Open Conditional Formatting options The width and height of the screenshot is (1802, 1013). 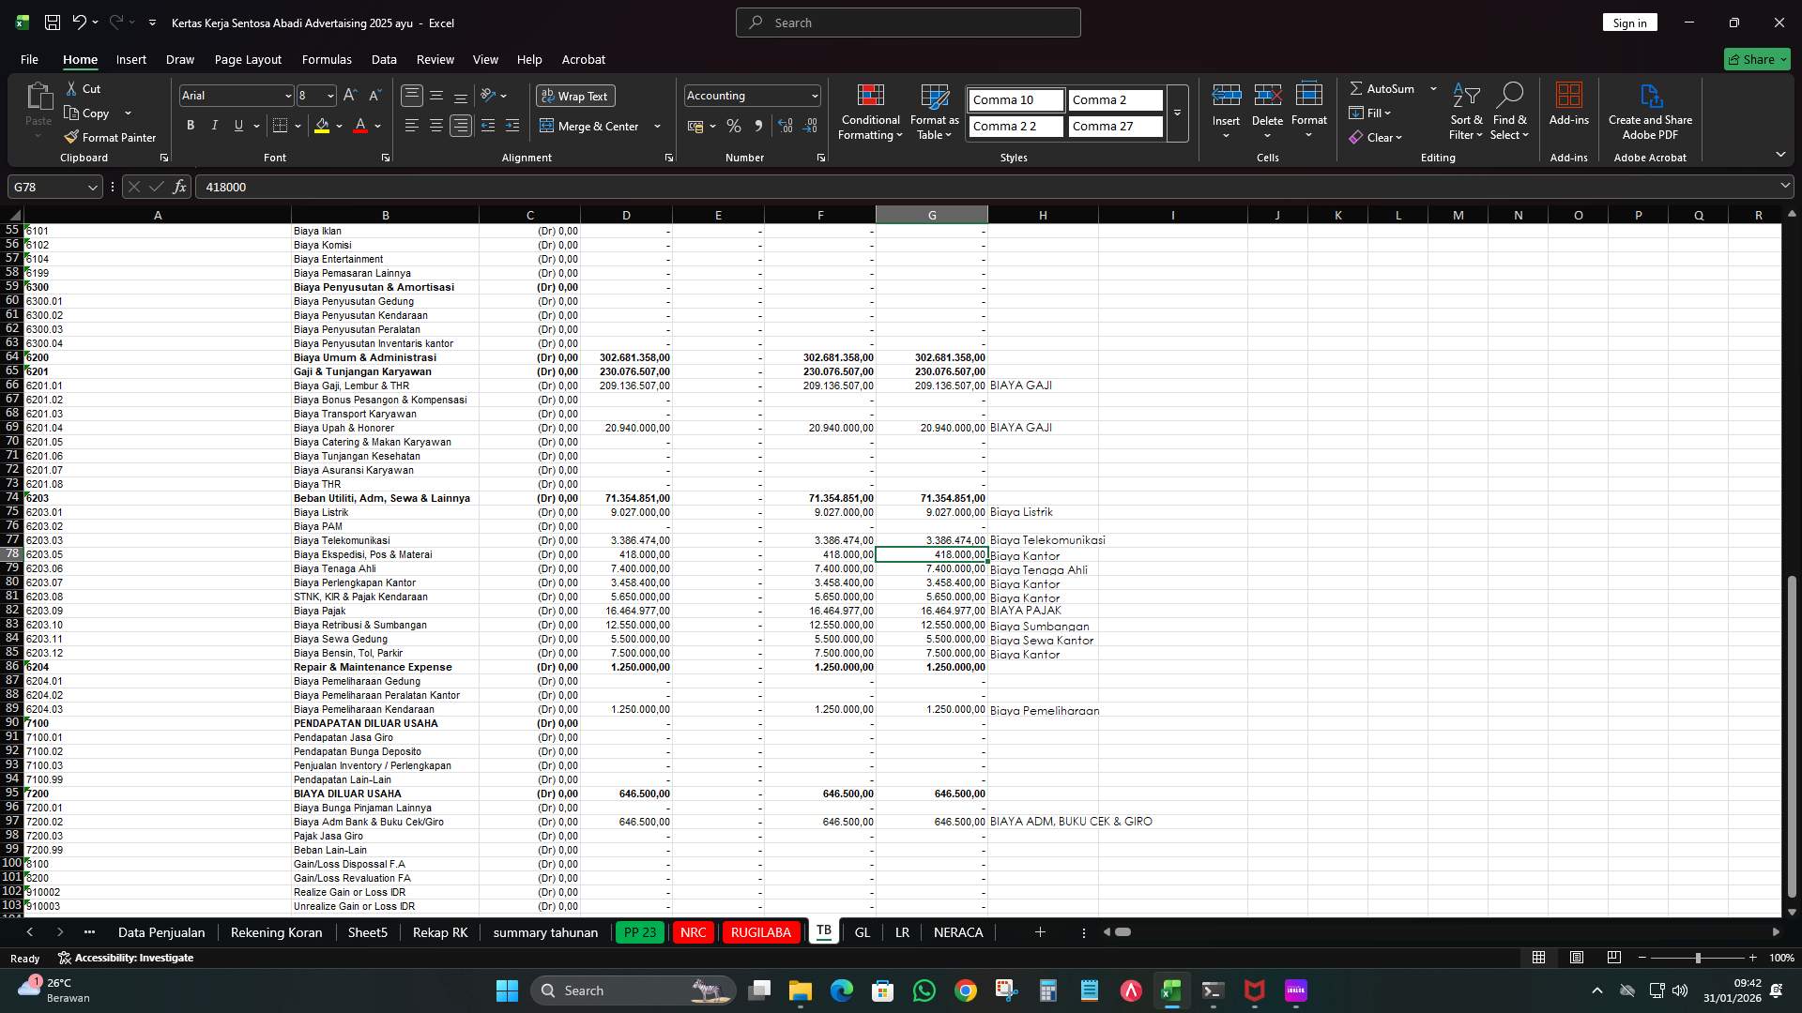point(870,113)
